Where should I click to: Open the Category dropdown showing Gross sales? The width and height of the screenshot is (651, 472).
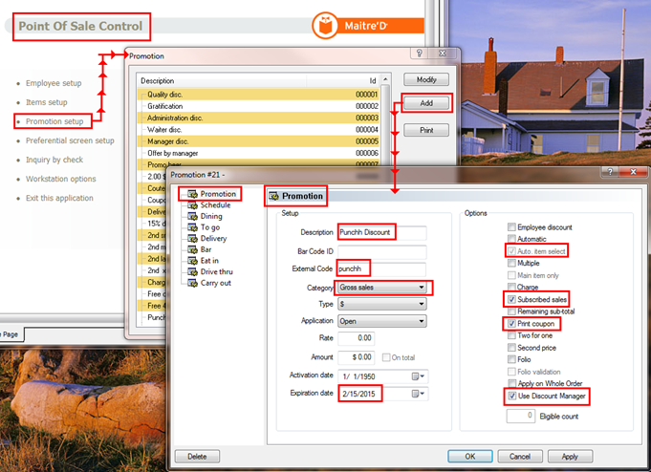point(382,288)
